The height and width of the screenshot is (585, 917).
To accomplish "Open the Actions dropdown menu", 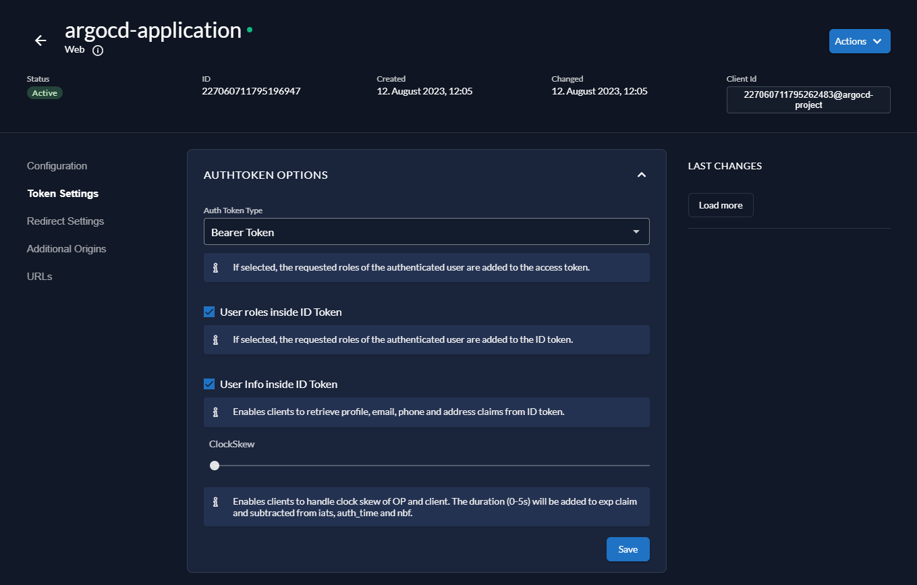I will click(859, 41).
